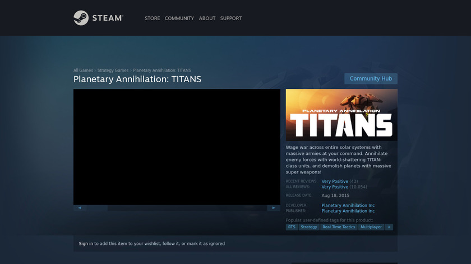471x264 pixels.
Task: Click the left scroll arrow under video
Action: point(80,208)
